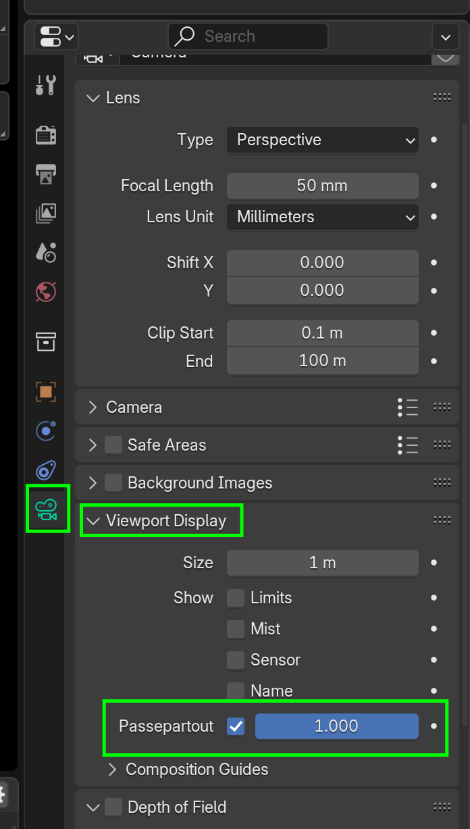Open the World properties tab
Viewport: 470px width, 829px height.
tap(46, 292)
